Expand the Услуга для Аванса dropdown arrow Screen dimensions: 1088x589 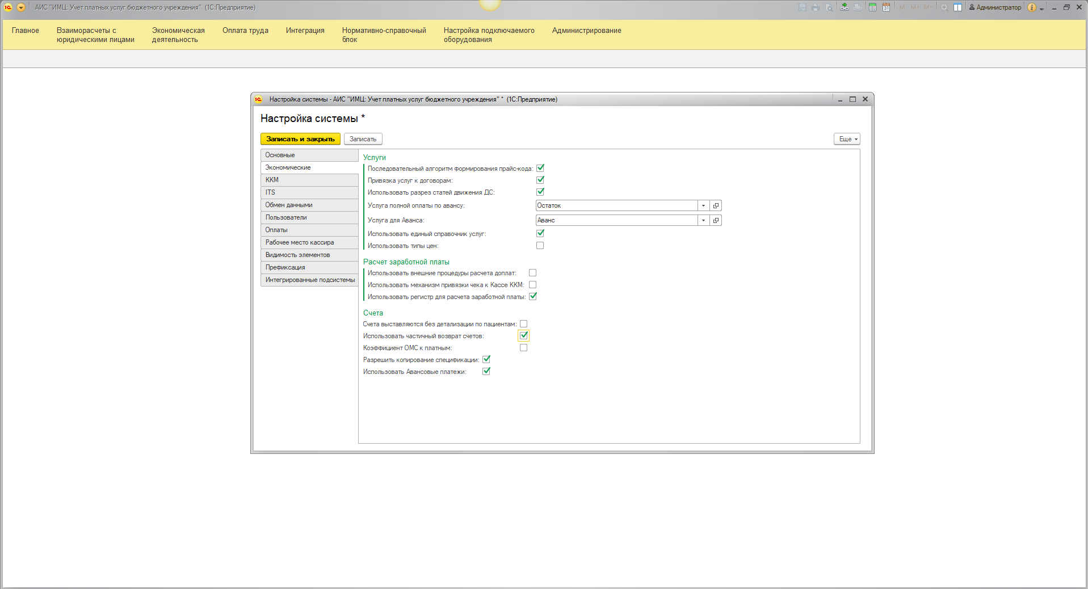click(x=703, y=220)
